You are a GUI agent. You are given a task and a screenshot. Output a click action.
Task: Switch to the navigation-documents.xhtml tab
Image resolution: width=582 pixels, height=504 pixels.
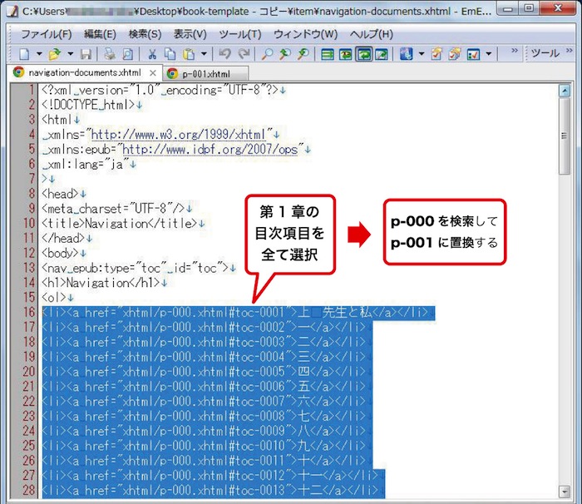coord(85,73)
